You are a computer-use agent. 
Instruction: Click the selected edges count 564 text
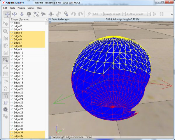(122, 19)
